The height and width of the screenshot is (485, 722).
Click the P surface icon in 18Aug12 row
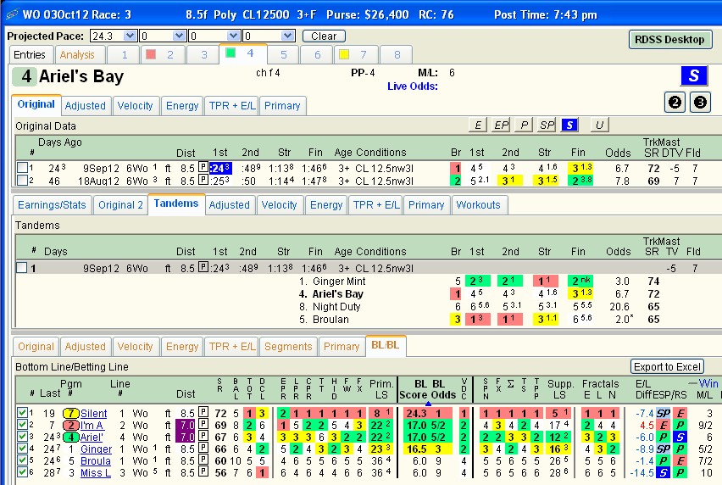click(x=203, y=180)
